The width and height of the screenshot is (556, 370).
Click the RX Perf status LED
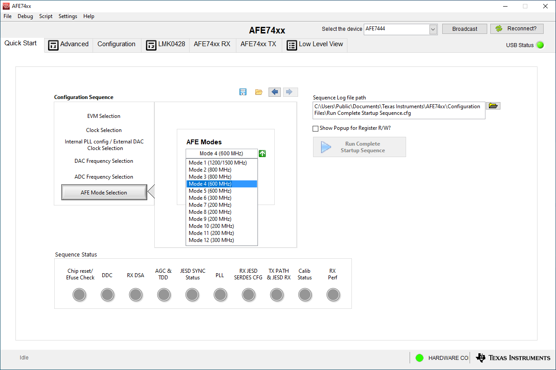(x=333, y=295)
